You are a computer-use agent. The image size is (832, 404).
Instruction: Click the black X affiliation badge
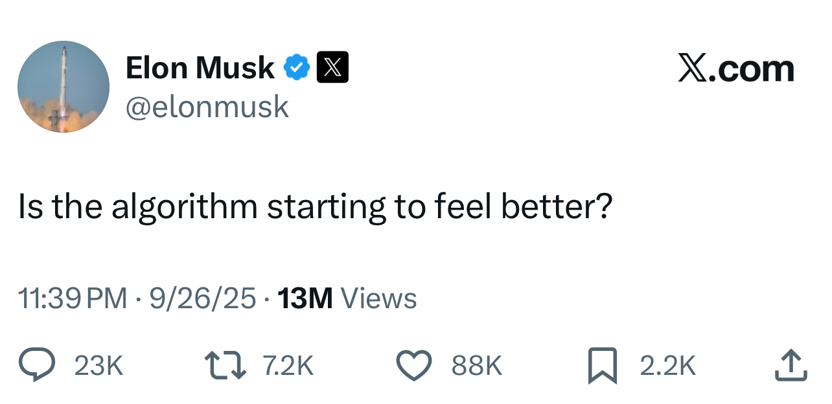pyautogui.click(x=332, y=67)
